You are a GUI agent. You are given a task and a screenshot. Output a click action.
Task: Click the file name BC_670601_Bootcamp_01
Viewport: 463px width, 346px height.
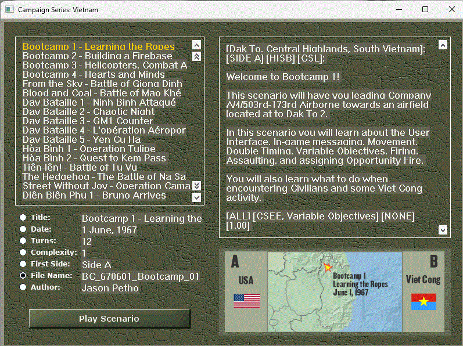pyautogui.click(x=141, y=276)
